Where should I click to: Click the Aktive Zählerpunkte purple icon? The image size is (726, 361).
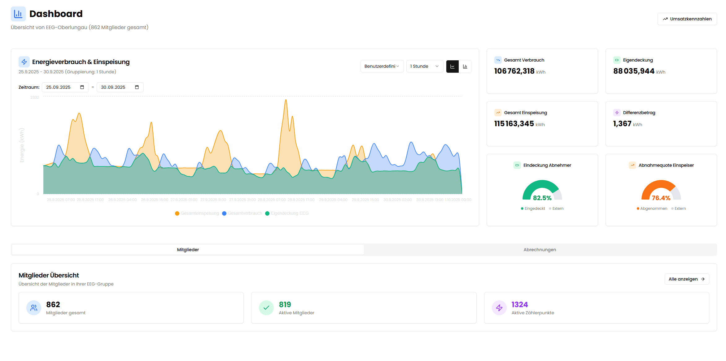point(499,308)
